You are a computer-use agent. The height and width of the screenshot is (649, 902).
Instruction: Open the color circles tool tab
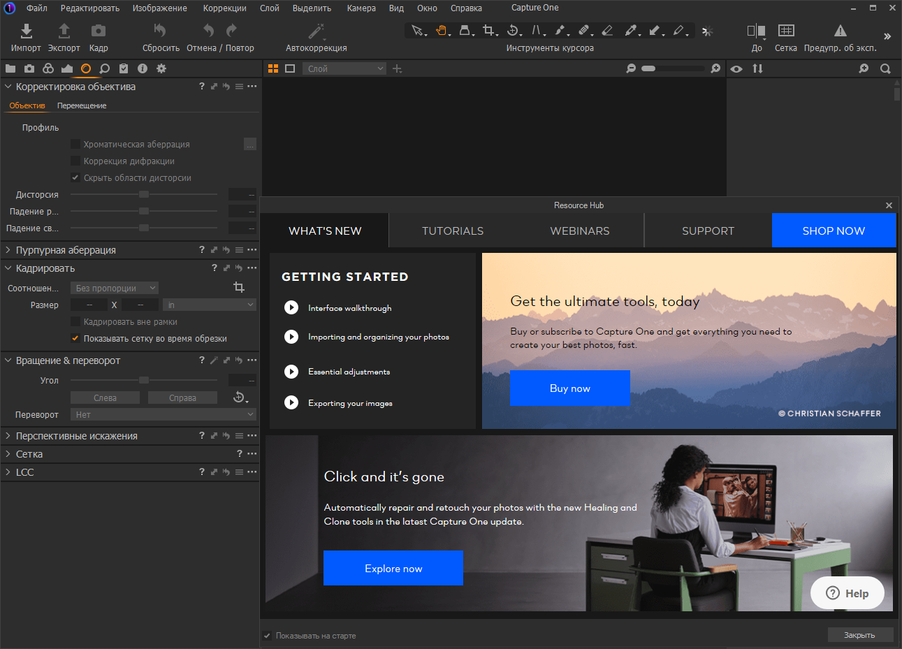(48, 68)
